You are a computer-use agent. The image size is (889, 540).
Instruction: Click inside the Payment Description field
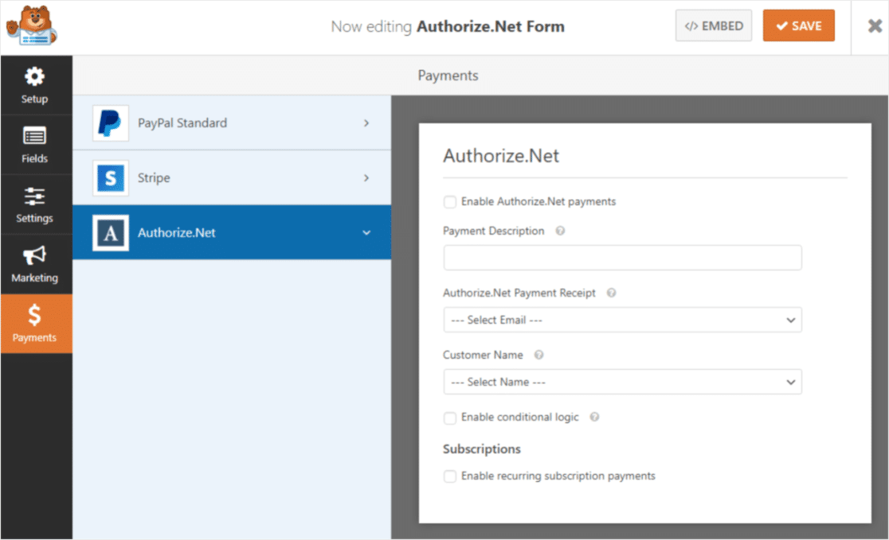coord(622,258)
